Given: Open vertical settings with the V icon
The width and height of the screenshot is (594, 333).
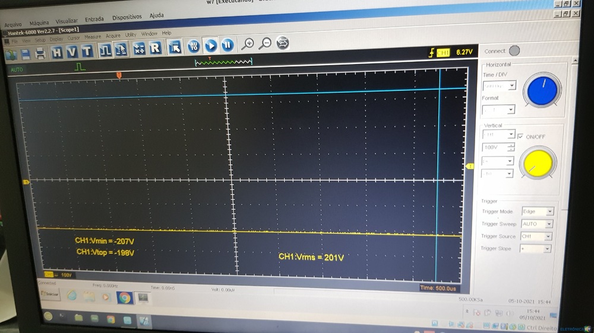Looking at the screenshot, I should tap(72, 52).
